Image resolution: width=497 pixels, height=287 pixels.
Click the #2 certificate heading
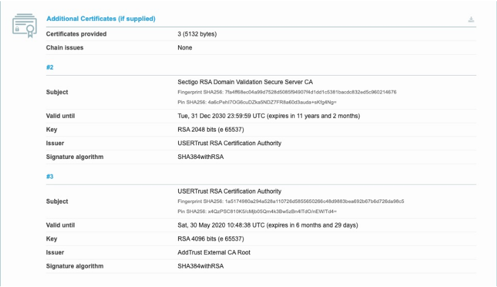point(50,68)
